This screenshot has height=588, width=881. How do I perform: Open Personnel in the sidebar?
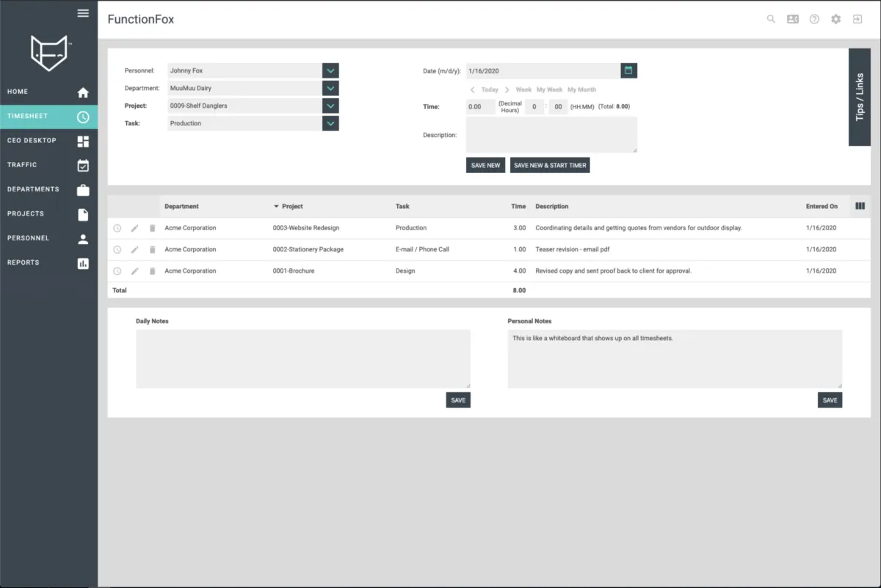(48, 238)
